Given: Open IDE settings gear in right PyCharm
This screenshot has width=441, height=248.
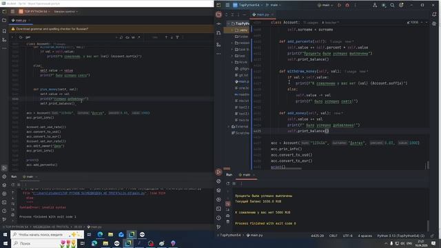Looking at the screenshot, I should [x=401, y=5].
